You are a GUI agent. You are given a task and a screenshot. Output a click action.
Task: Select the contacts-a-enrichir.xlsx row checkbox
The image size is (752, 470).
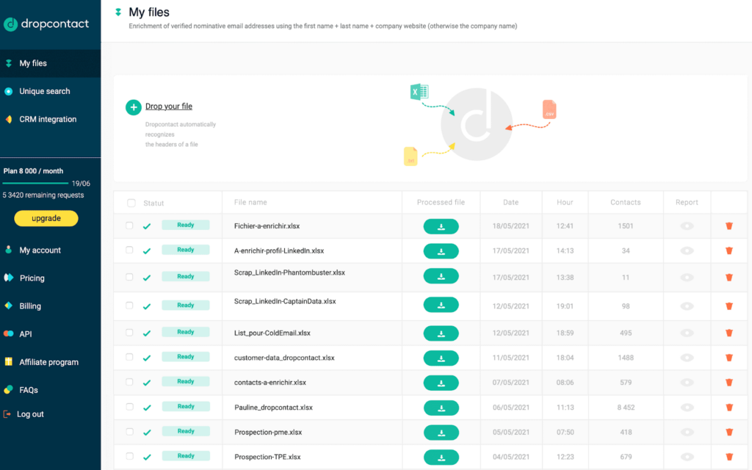[129, 382]
